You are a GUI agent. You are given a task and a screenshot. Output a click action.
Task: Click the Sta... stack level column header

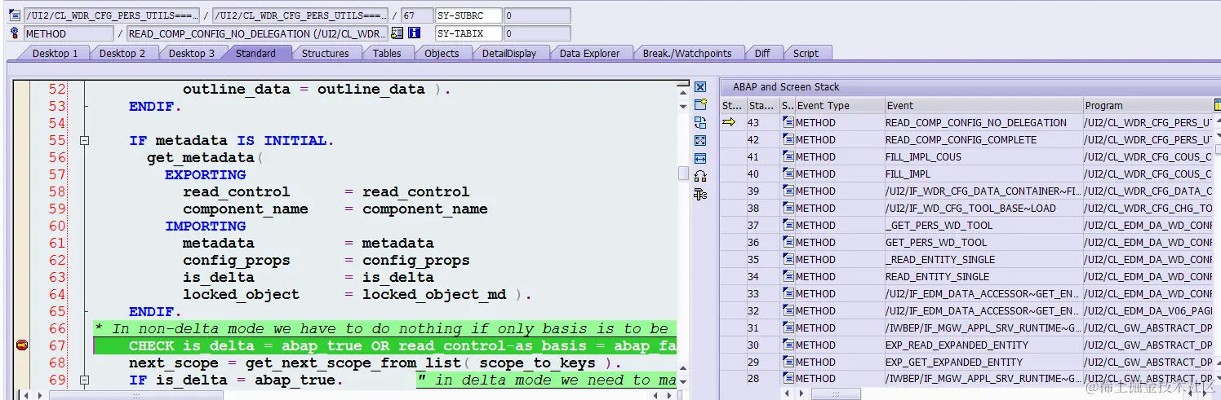coord(762,105)
